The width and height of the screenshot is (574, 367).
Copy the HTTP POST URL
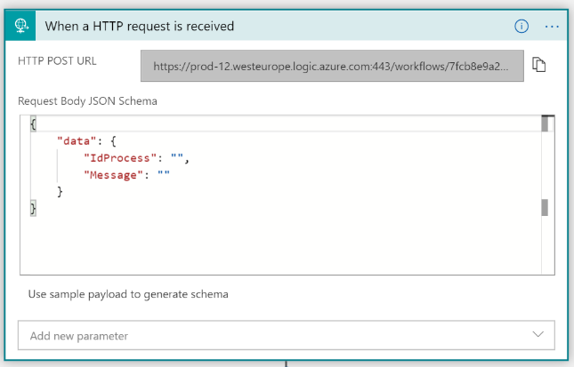click(x=538, y=65)
